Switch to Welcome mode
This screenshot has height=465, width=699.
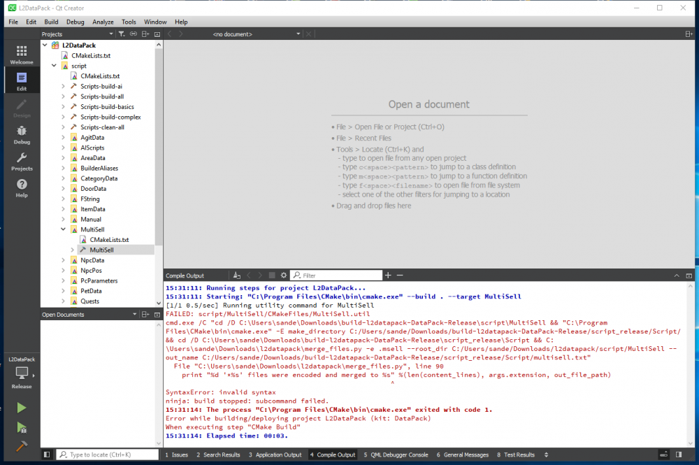point(21,55)
